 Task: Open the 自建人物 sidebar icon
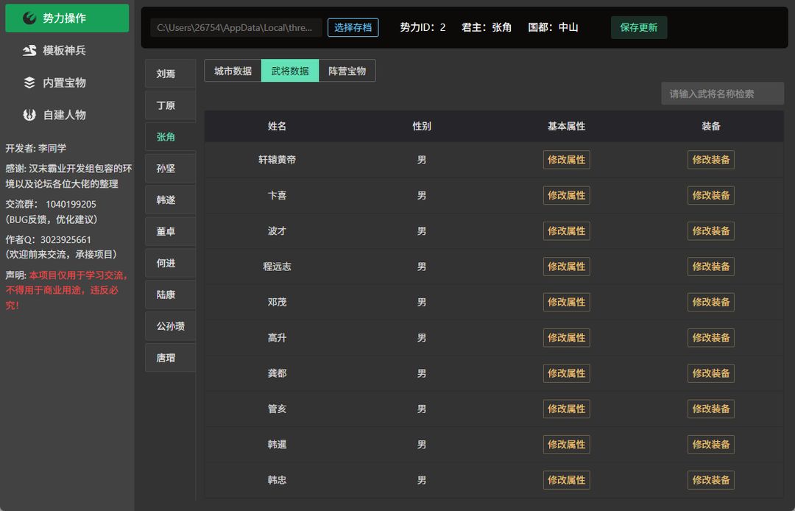coord(30,115)
